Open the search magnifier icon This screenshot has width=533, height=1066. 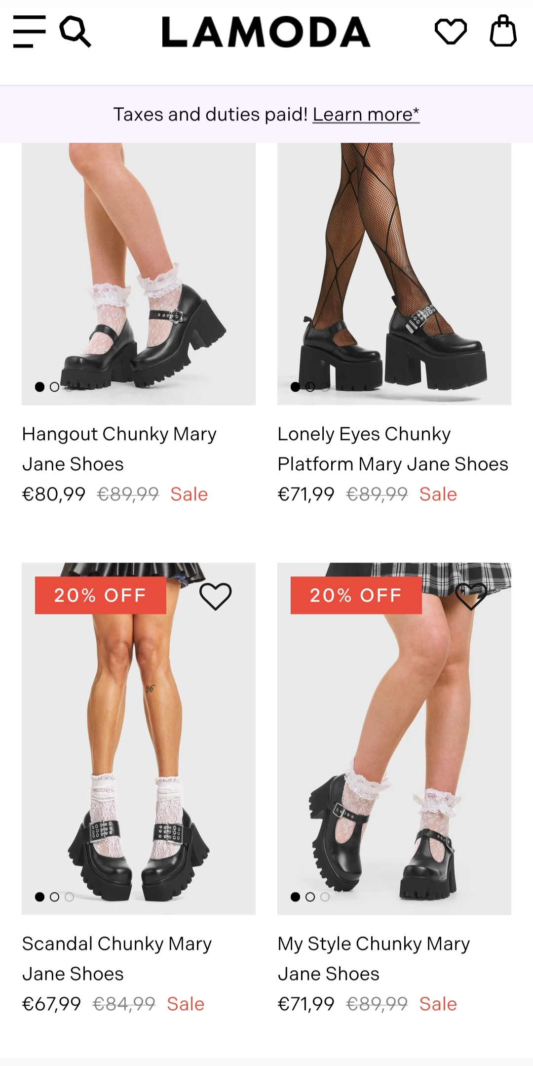coord(75,32)
